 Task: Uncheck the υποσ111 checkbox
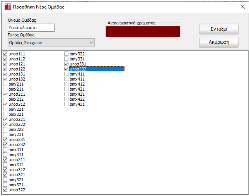coord(5,54)
